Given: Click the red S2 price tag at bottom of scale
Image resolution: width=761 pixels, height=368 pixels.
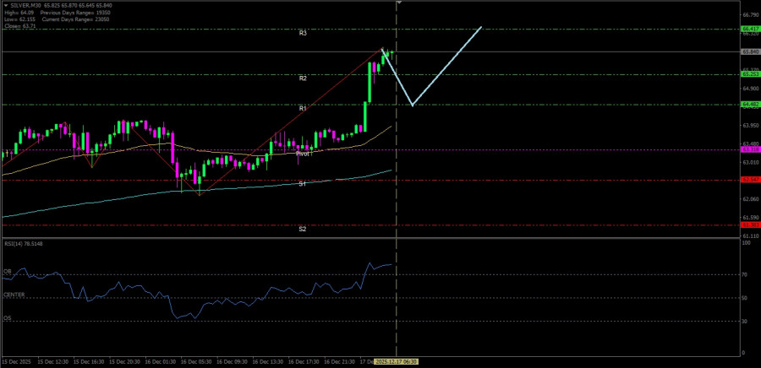Looking at the screenshot, I should coord(750,225).
